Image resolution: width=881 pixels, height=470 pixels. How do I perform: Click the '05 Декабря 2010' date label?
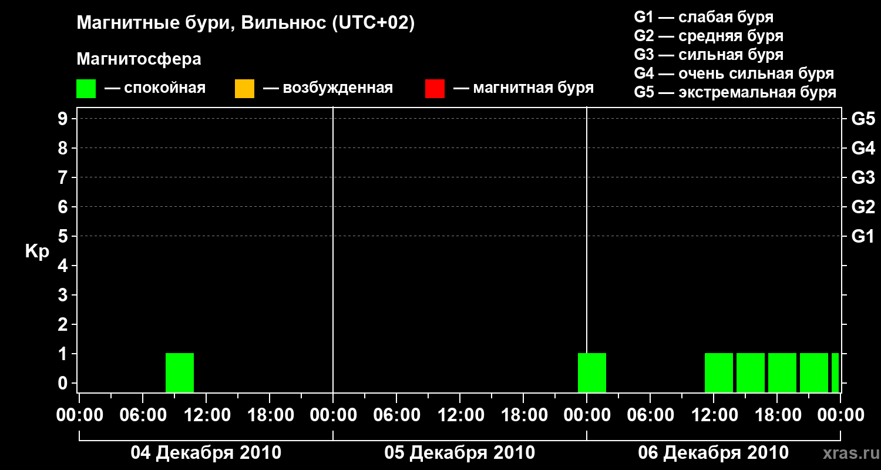(459, 452)
